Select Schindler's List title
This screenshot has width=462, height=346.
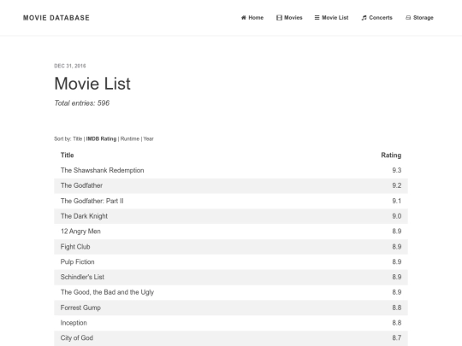pyautogui.click(x=82, y=277)
